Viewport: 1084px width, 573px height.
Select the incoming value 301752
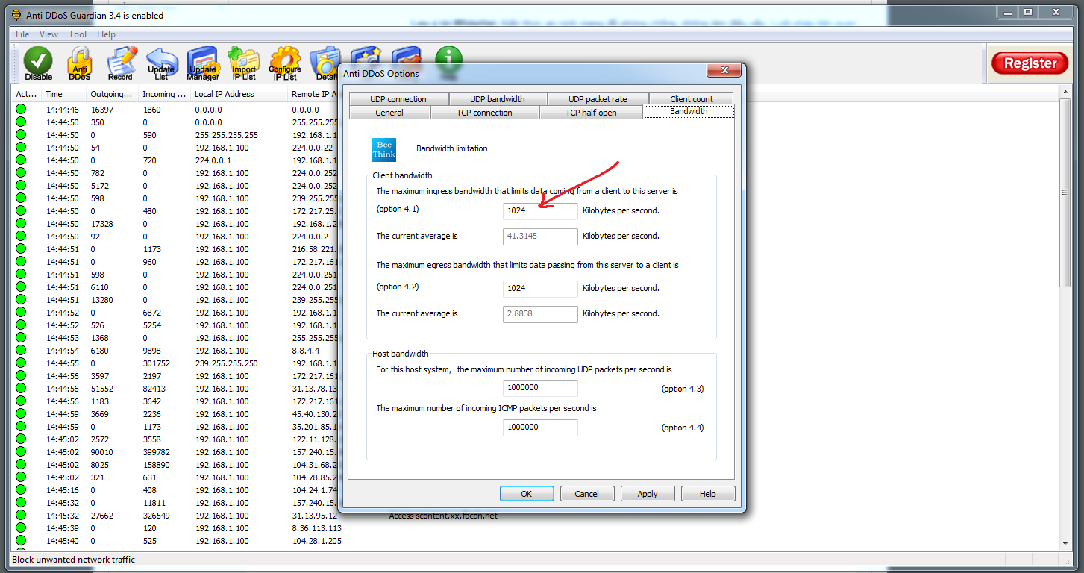click(x=157, y=363)
